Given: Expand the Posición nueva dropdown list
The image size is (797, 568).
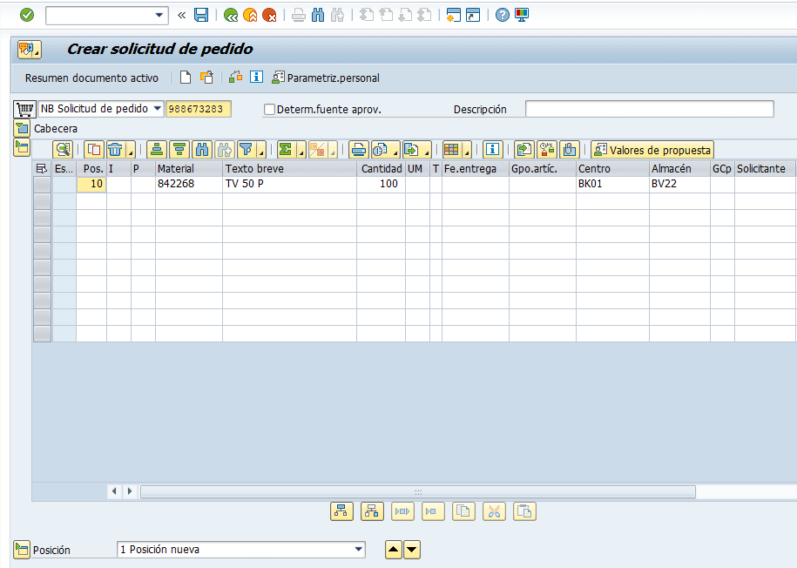Looking at the screenshot, I should 358,550.
